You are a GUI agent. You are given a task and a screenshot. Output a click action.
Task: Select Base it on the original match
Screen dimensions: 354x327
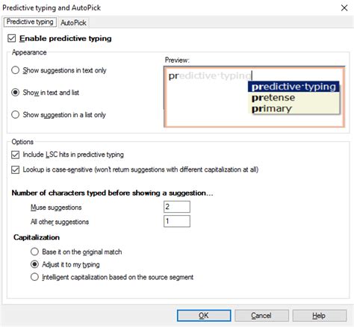(x=34, y=252)
